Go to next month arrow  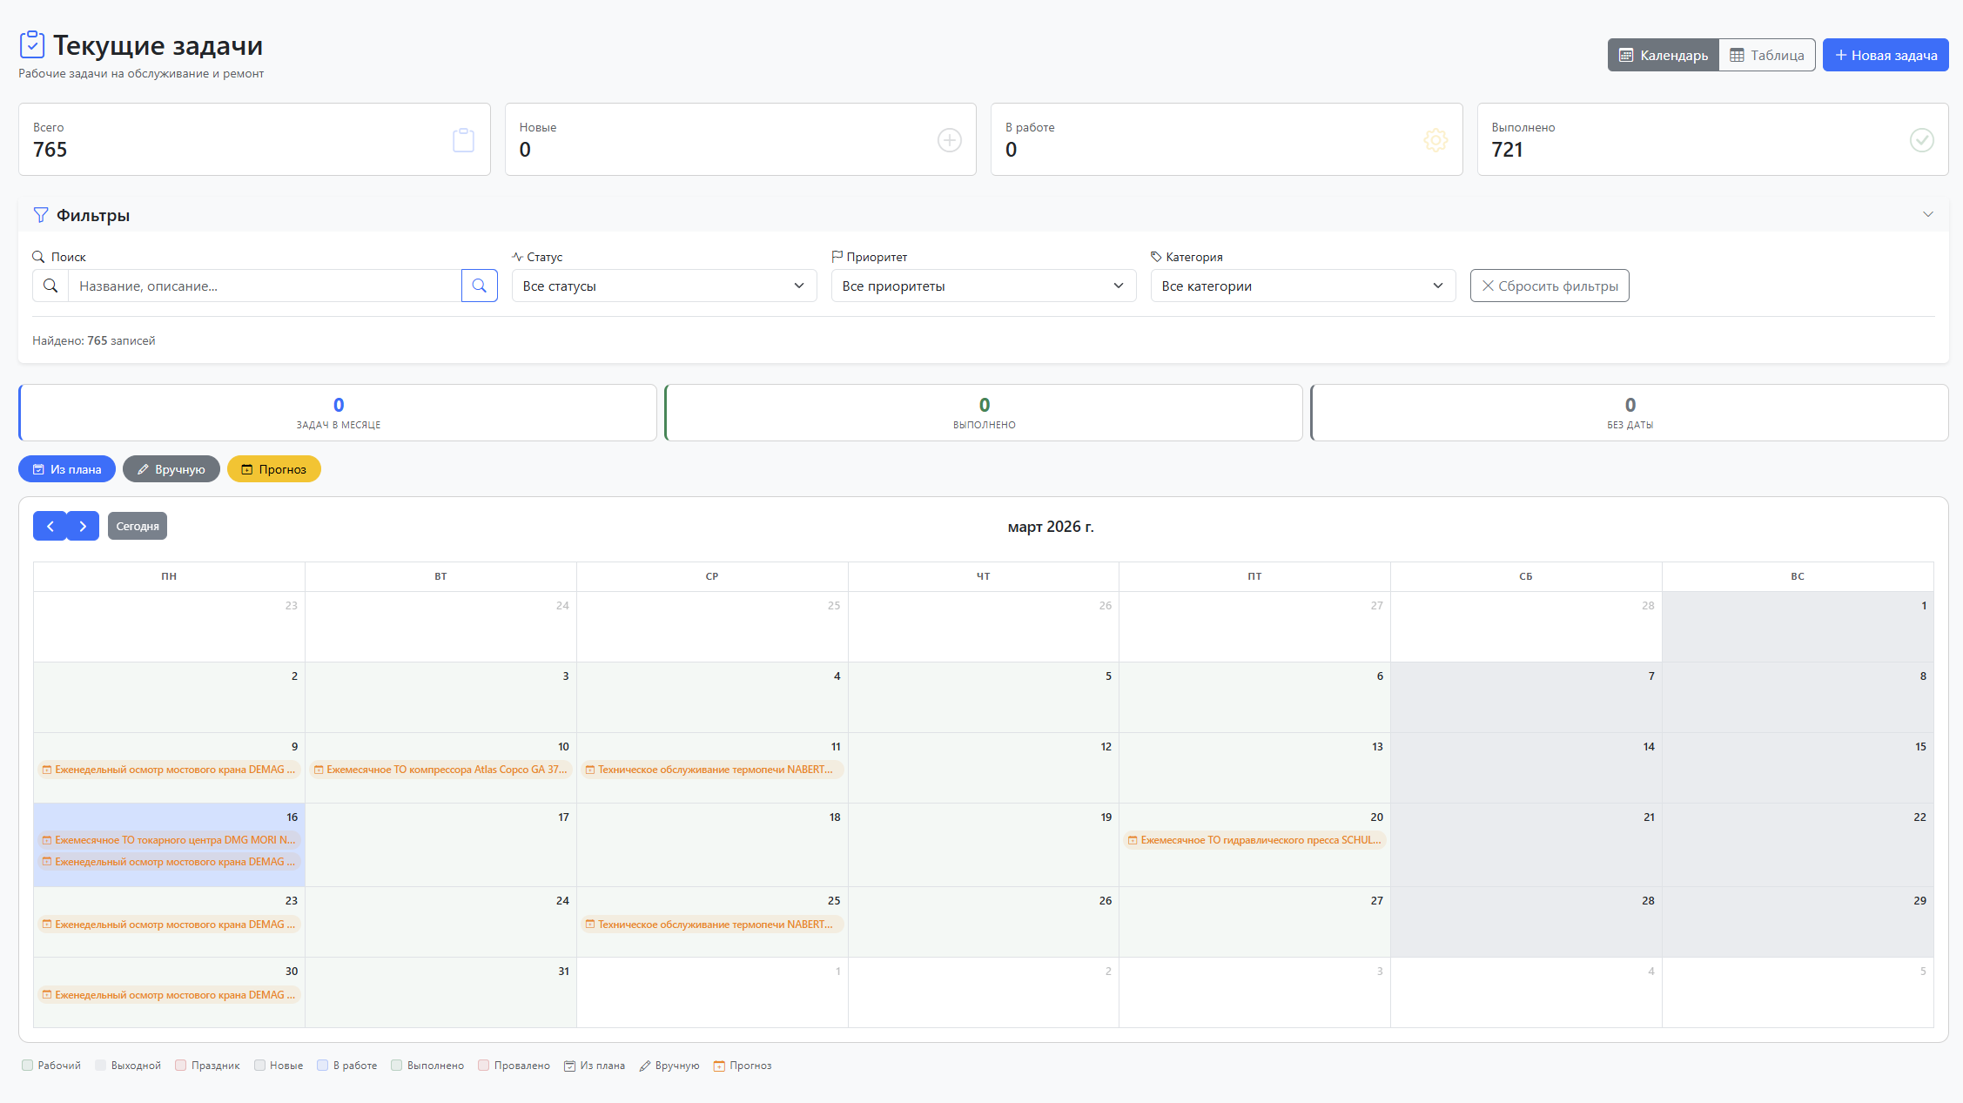83,526
